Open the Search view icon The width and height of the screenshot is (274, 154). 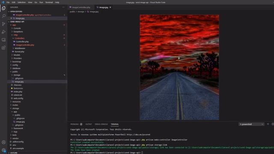pyautogui.click(x=3, y=16)
